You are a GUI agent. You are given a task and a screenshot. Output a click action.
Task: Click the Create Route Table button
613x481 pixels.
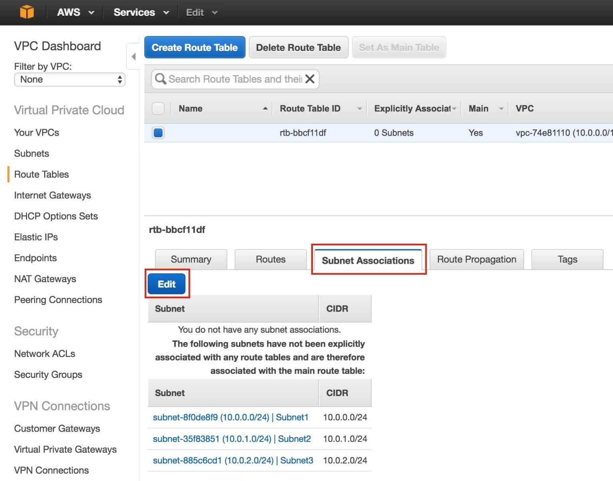(194, 47)
